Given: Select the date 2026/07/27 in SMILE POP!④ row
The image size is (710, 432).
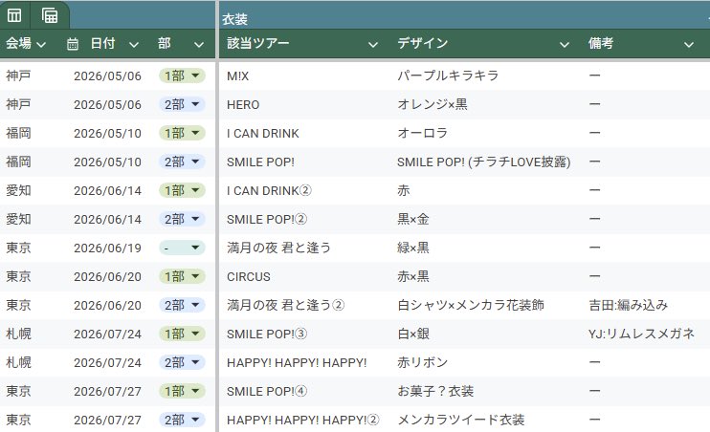Looking at the screenshot, I should [x=107, y=391].
